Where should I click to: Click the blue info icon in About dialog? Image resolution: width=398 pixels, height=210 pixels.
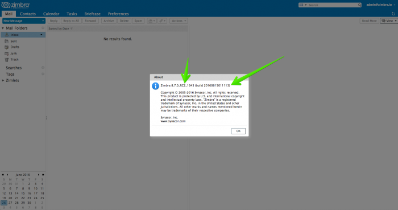155,86
